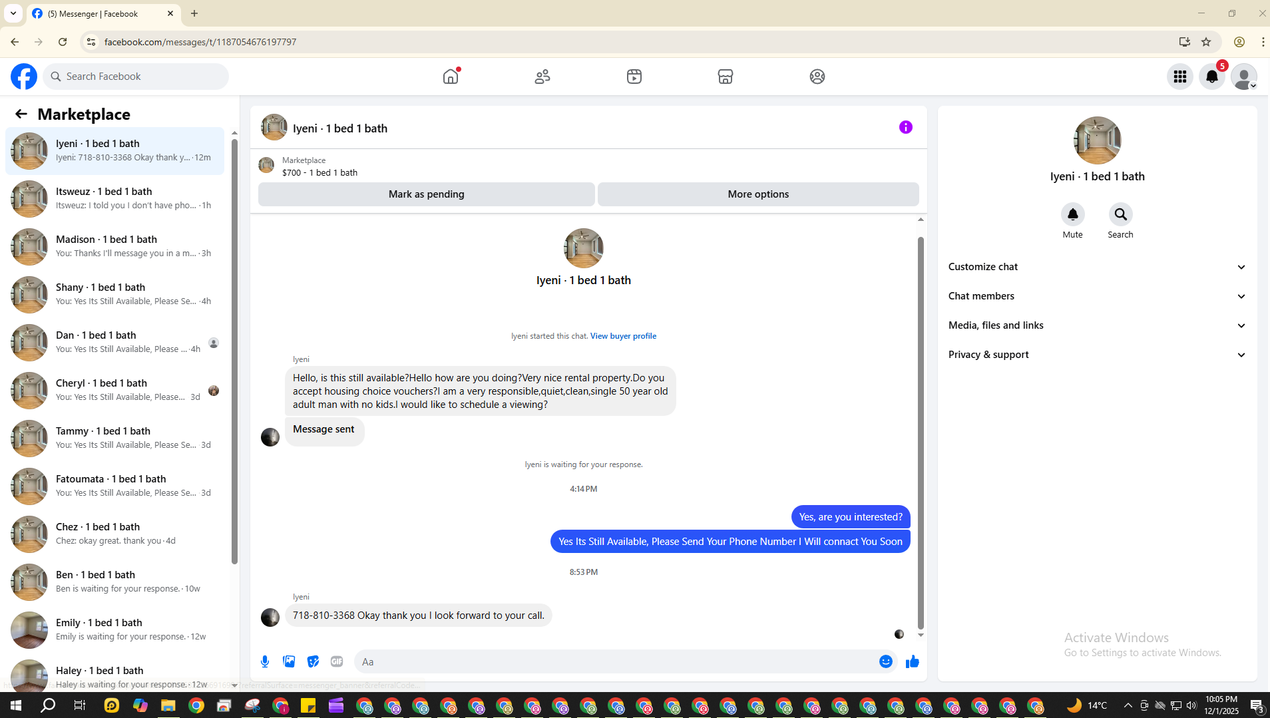This screenshot has width=1270, height=718.
Task: Open a new browser tab
Action: (194, 13)
